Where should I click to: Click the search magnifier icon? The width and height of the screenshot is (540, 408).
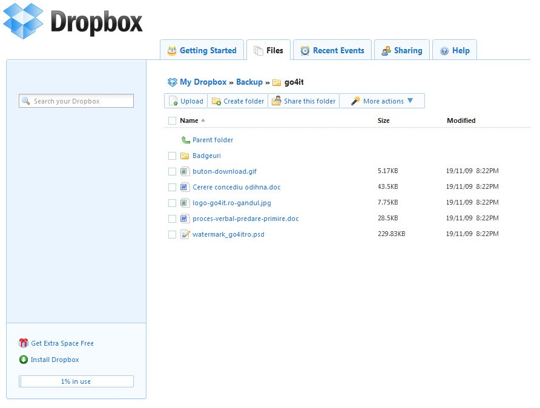tap(26, 100)
